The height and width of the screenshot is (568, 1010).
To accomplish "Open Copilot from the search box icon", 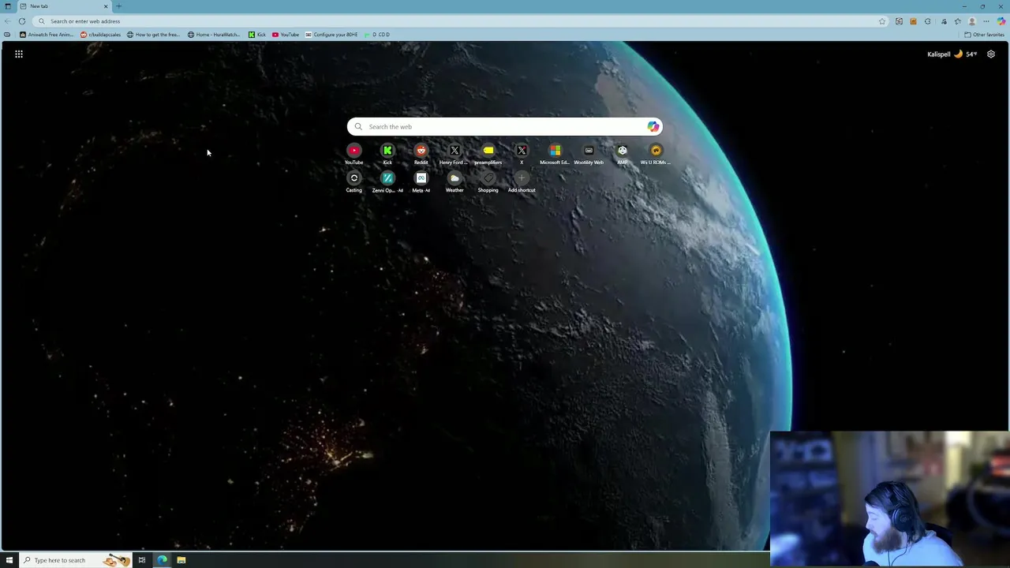I will click(653, 126).
